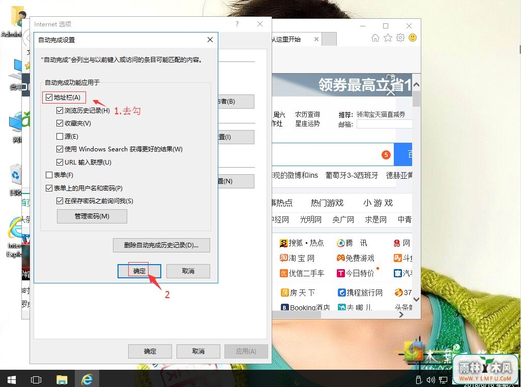
Task: Close the 自动完成设置 dialog
Action: [210, 40]
